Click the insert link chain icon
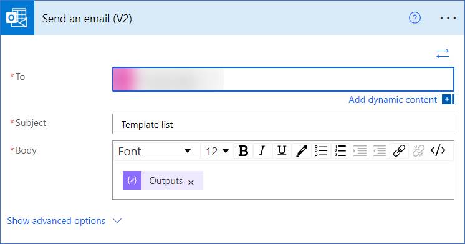This screenshot has height=244, width=465. pos(399,151)
